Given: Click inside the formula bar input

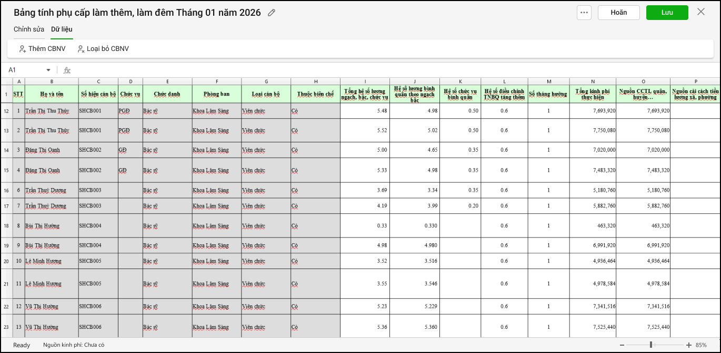Looking at the screenshot, I should [368, 70].
